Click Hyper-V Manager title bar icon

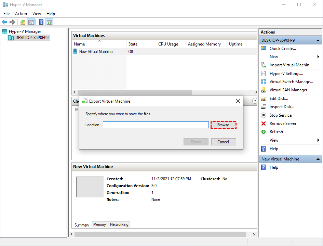pyautogui.click(x=5, y=4)
